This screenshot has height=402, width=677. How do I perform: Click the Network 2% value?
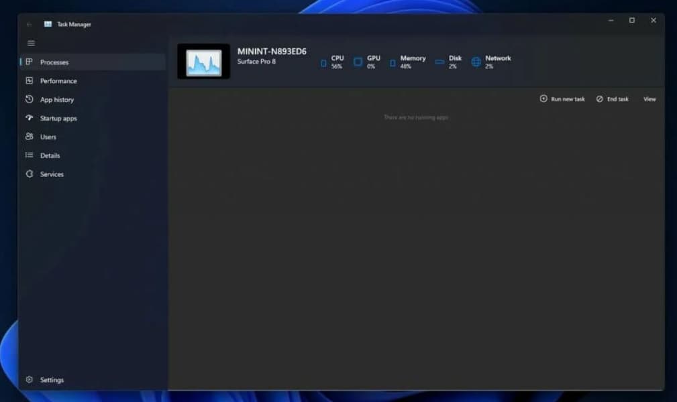pyautogui.click(x=488, y=66)
